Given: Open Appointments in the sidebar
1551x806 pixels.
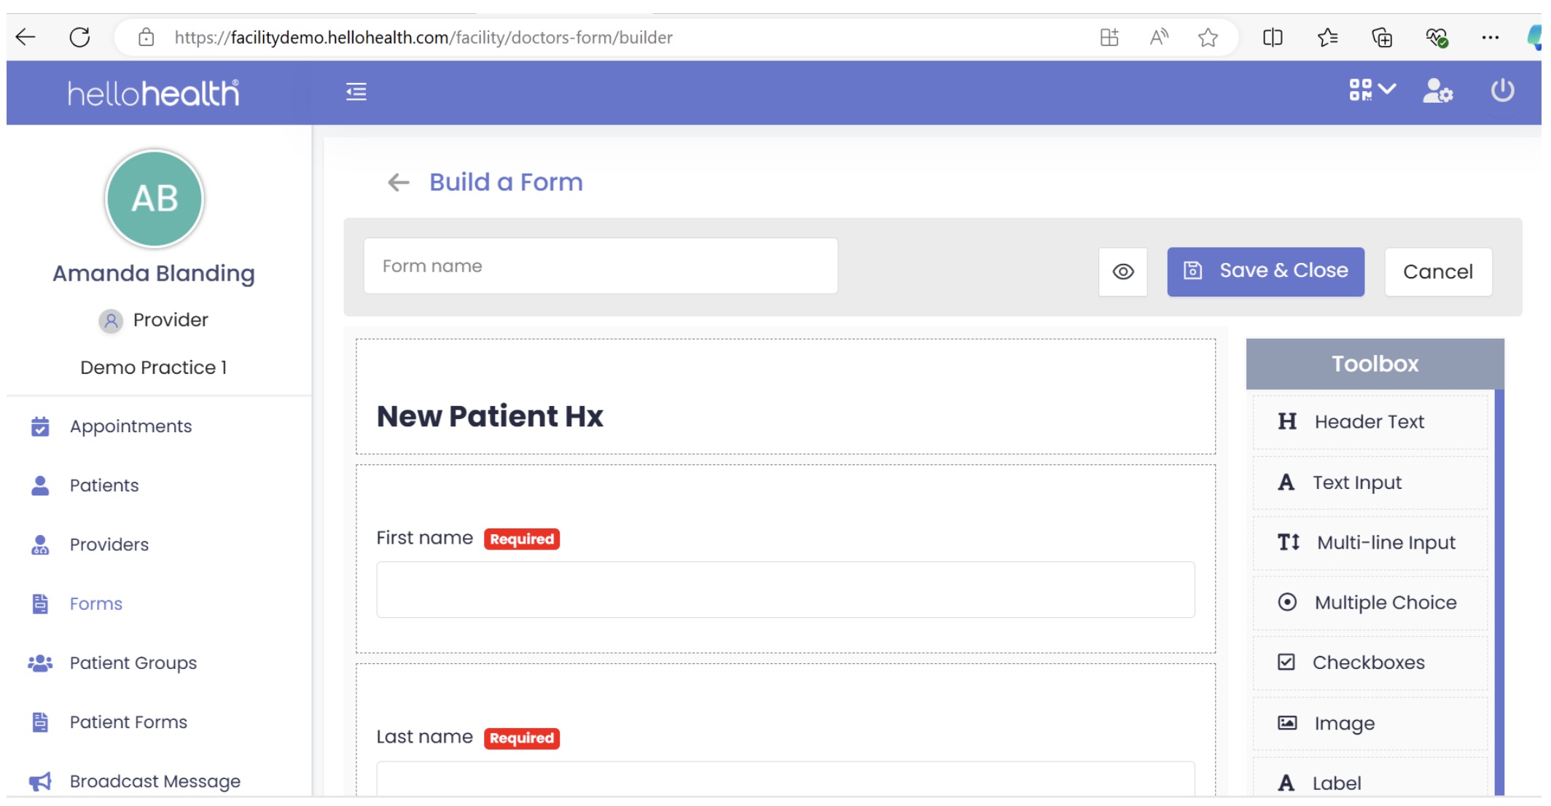Looking at the screenshot, I should pyautogui.click(x=130, y=426).
